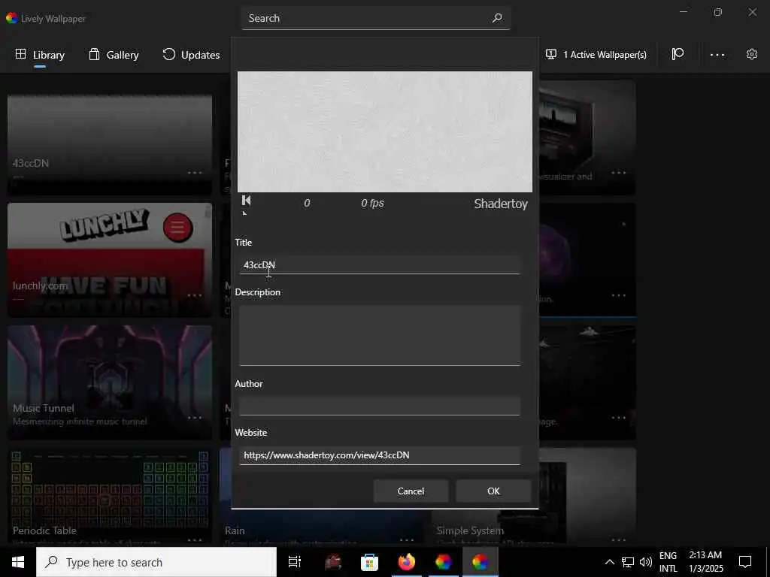Open the Gallery tab

[x=114, y=55]
